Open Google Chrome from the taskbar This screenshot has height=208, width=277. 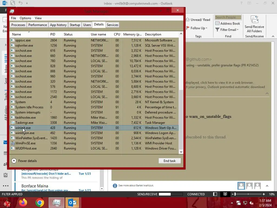pyautogui.click(x=39, y=203)
